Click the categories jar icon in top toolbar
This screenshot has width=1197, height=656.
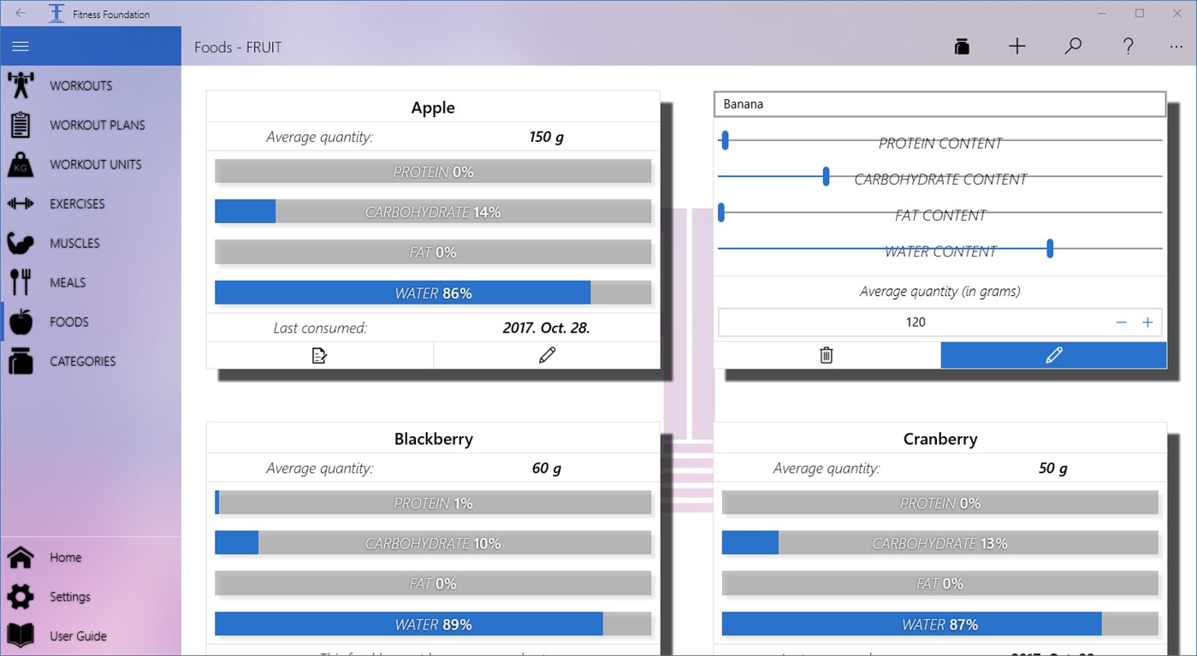pos(962,47)
